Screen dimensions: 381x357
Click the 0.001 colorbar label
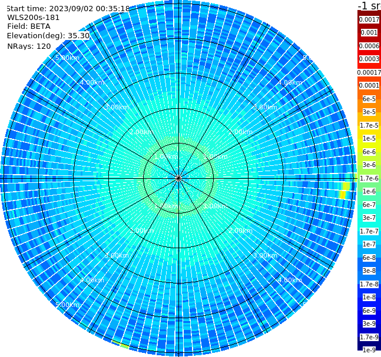369,32
